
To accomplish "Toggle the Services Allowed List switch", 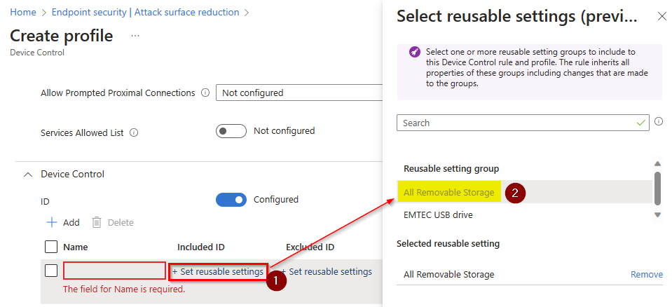I will coord(231,131).
